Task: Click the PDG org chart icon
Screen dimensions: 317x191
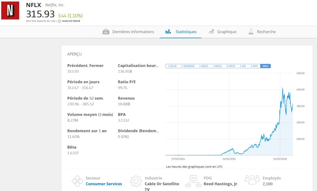Action: pos(193,181)
